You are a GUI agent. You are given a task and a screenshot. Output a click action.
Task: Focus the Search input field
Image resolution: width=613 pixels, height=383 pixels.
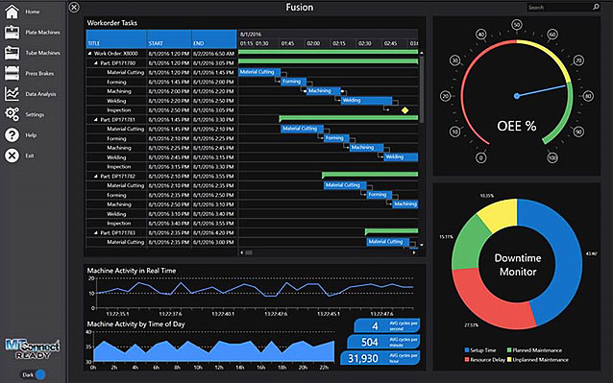[559, 7]
